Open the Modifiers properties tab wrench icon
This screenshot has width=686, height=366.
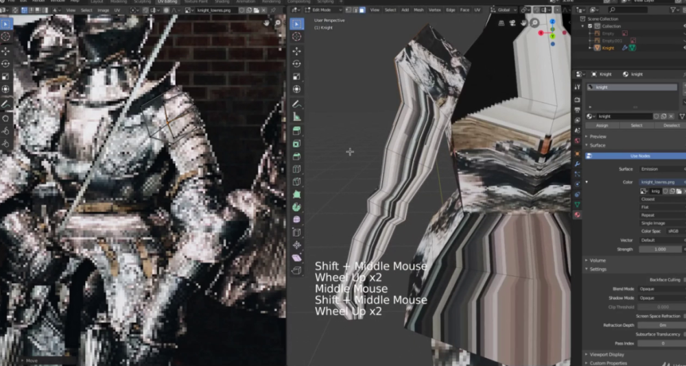pyautogui.click(x=577, y=164)
